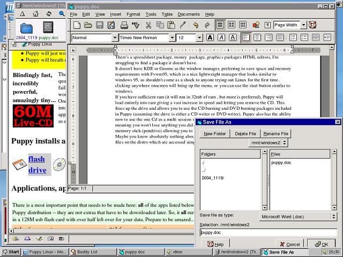The width and height of the screenshot is (343, 257).
Task: Click the New document icon
Action: click(x=77, y=25)
